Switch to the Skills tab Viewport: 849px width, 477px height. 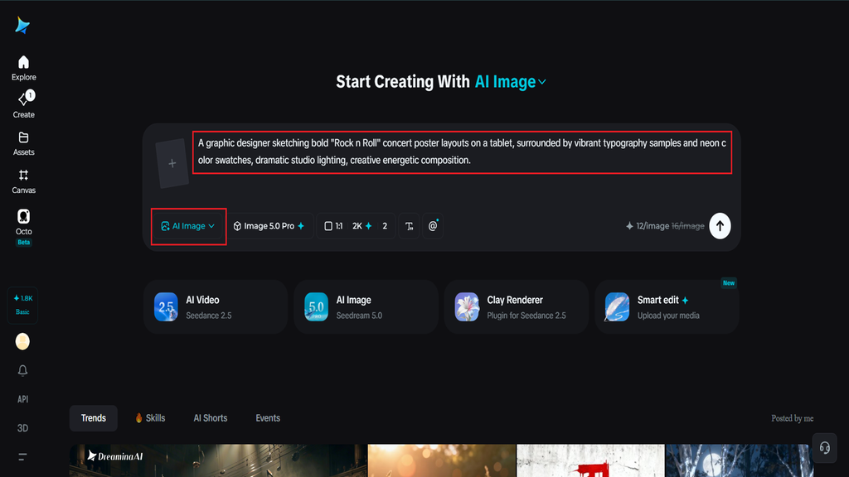[x=151, y=418]
